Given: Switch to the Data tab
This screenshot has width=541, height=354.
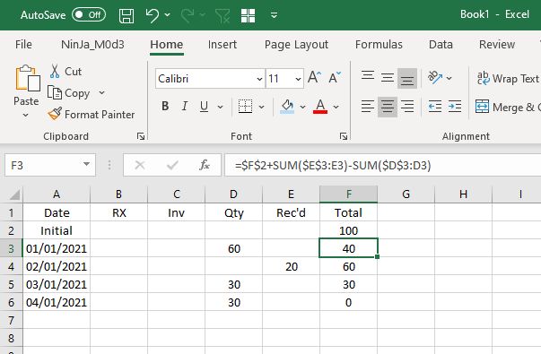Looking at the screenshot, I should [x=441, y=45].
